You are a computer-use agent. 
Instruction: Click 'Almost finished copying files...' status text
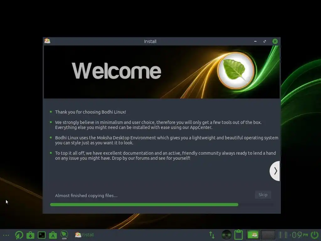tap(86, 195)
